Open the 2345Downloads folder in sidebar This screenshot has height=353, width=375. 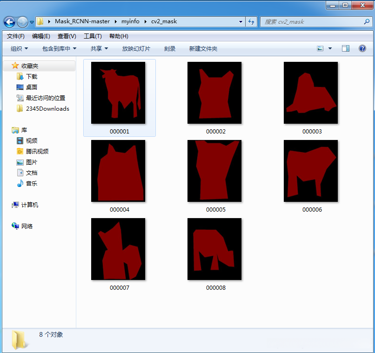47,108
